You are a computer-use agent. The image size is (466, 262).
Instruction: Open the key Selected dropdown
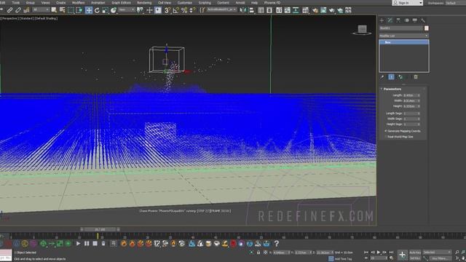pos(437,253)
